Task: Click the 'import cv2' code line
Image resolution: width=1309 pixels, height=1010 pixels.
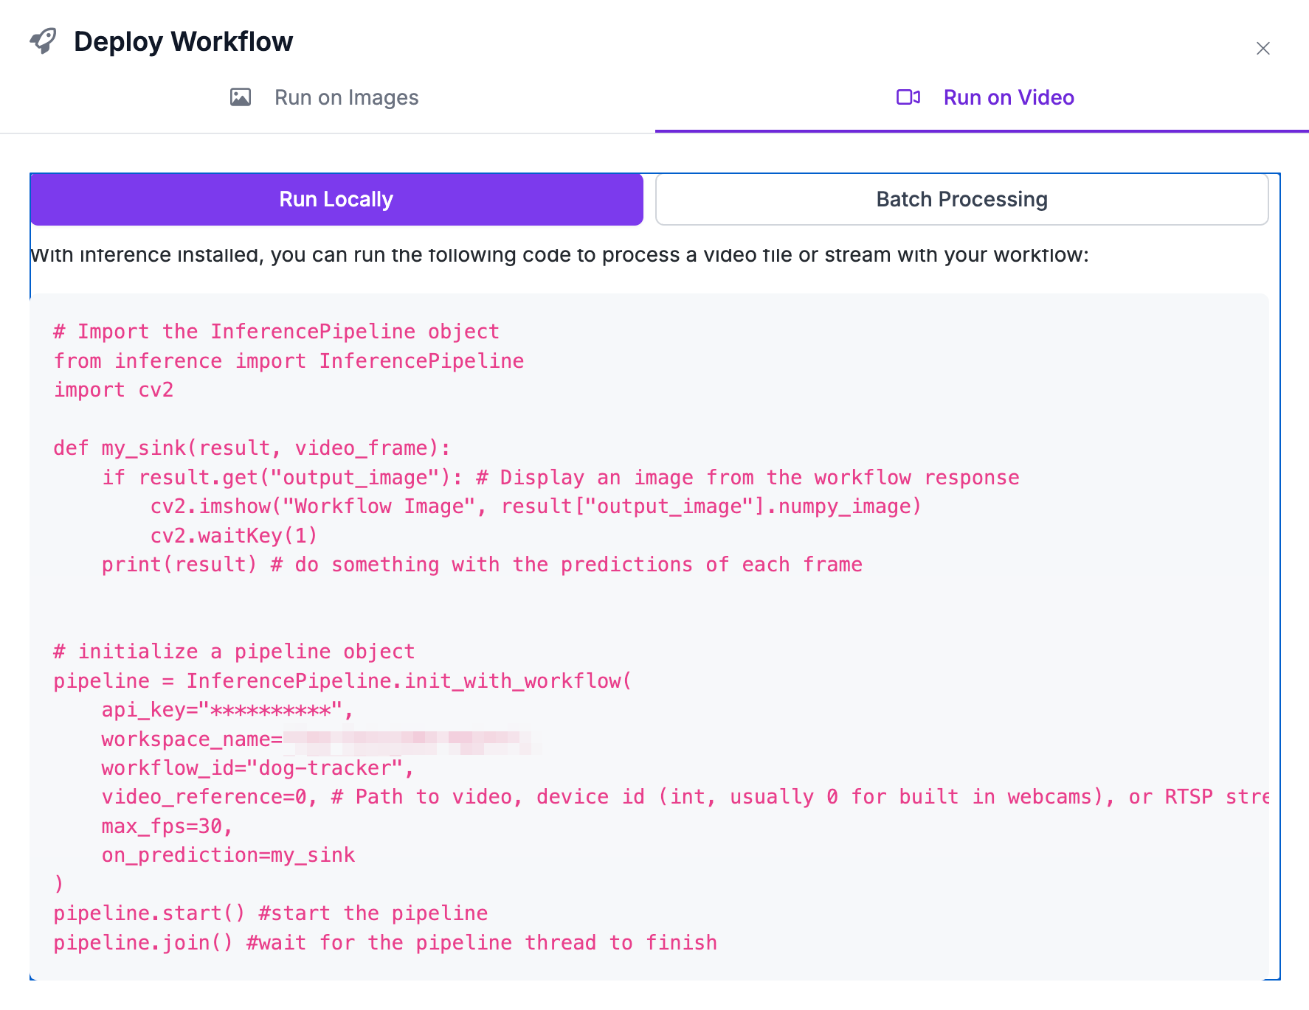Action: click(113, 390)
